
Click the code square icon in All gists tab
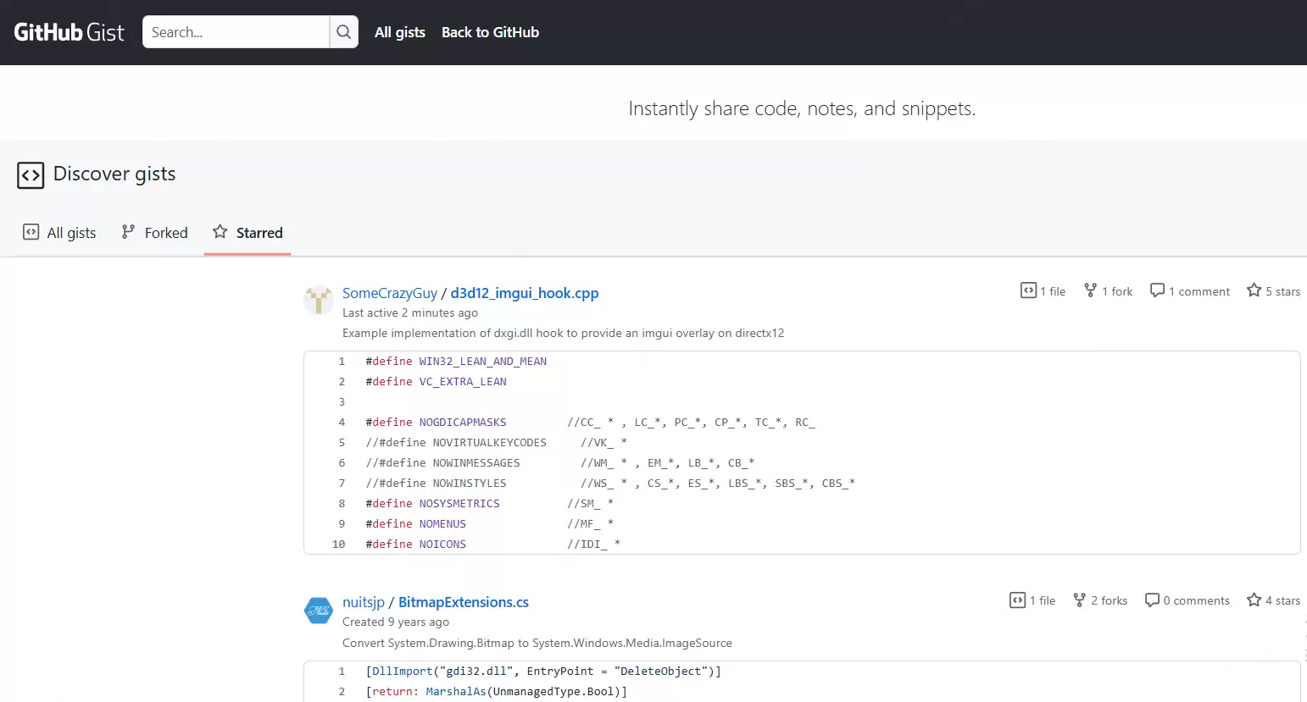(31, 232)
